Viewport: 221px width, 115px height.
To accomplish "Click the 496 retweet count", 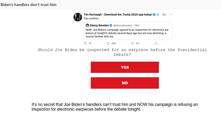I will 114,43.
